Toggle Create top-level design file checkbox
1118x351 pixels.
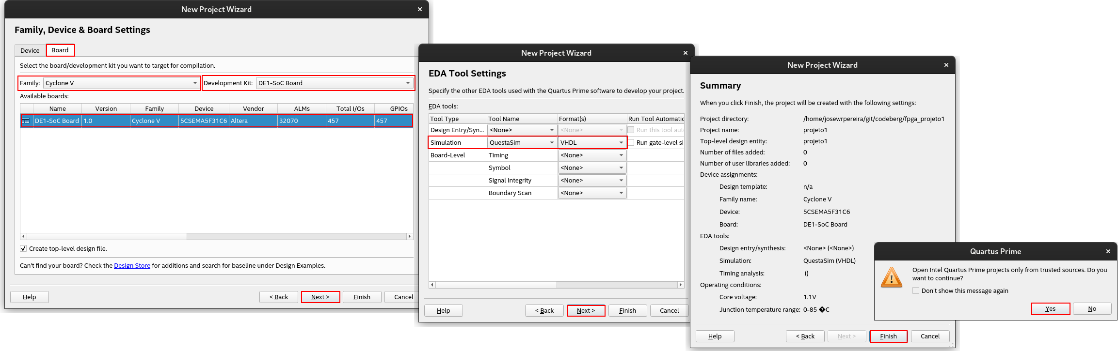click(x=23, y=249)
